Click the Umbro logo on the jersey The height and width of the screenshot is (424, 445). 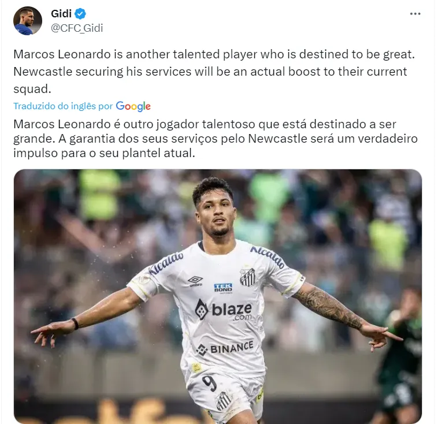click(x=195, y=281)
